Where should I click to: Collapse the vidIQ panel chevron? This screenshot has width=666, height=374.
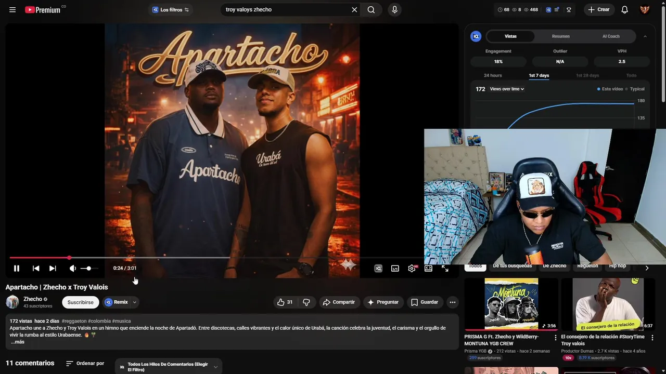click(x=645, y=36)
